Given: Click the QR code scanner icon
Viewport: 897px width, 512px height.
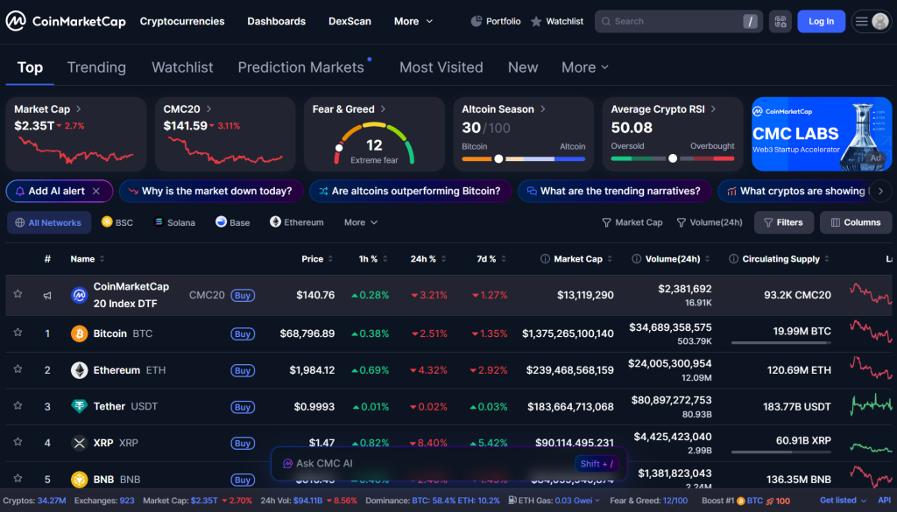Looking at the screenshot, I should coord(780,21).
